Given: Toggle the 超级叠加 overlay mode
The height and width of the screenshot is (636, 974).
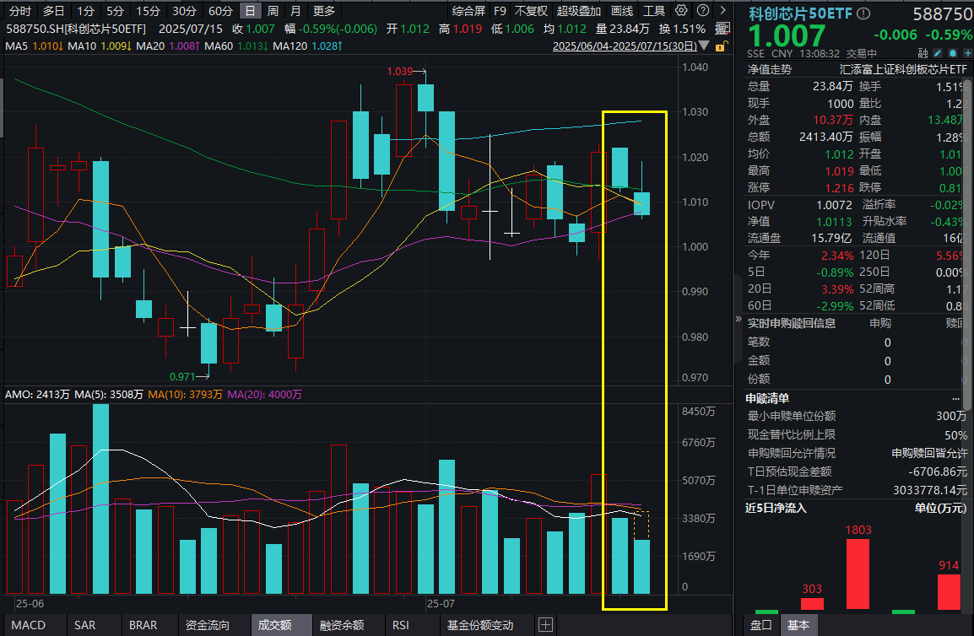Looking at the screenshot, I should click(578, 10).
